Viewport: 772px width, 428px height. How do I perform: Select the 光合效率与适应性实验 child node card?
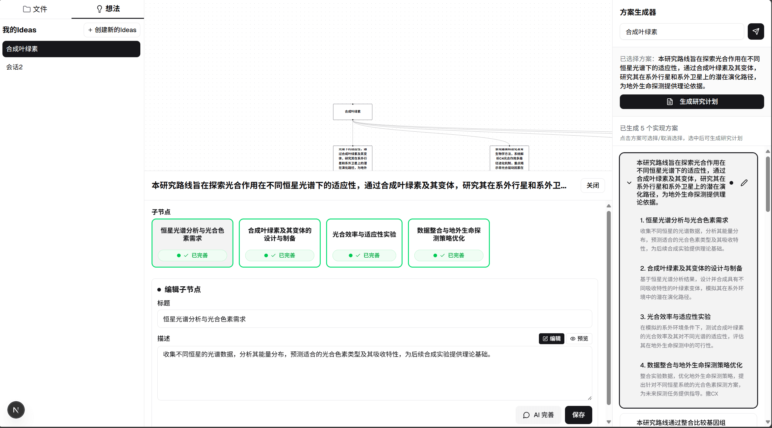pyautogui.click(x=364, y=243)
